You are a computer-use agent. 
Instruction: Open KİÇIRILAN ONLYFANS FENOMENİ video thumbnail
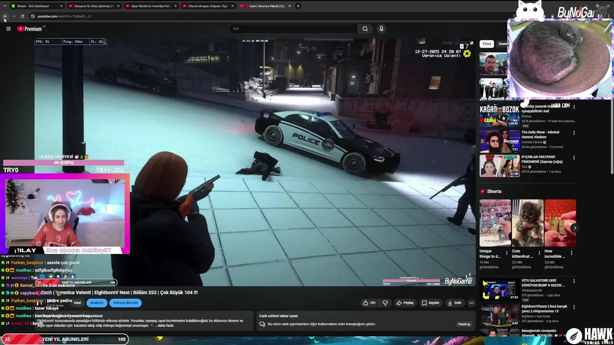click(x=500, y=165)
